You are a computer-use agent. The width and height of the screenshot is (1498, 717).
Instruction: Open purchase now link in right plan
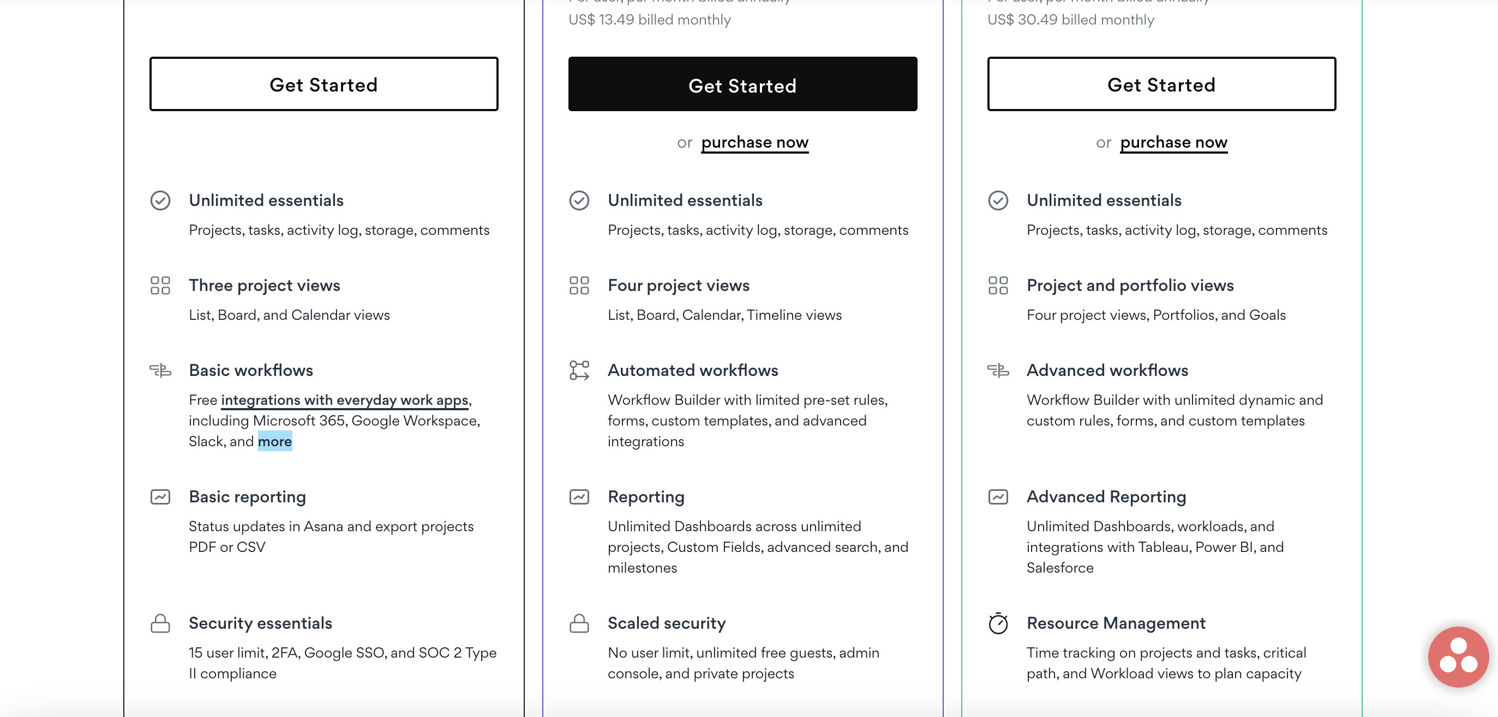[x=1173, y=142]
